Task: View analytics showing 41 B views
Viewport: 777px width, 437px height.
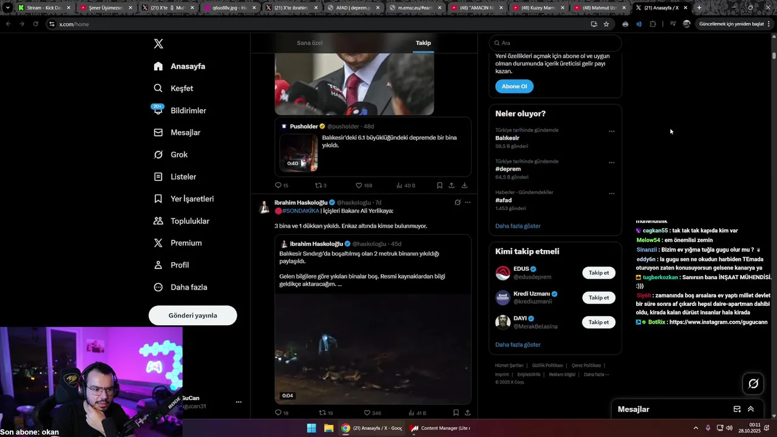Action: click(x=417, y=413)
